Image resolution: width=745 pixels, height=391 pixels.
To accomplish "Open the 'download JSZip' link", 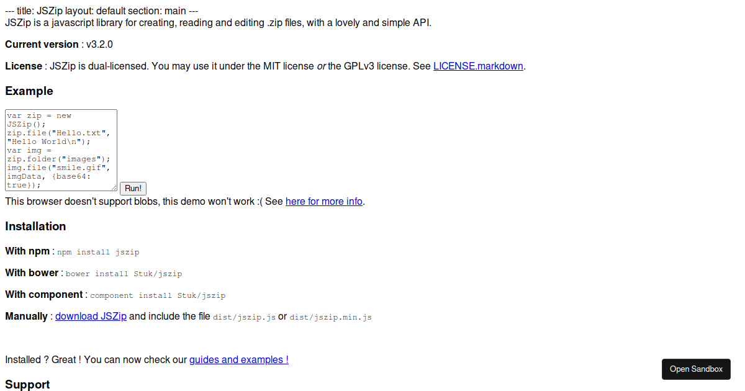I will point(91,316).
